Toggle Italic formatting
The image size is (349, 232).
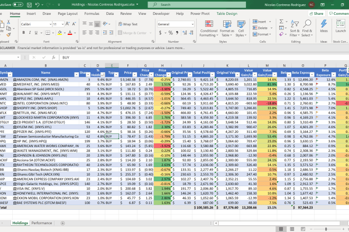click(30, 33)
